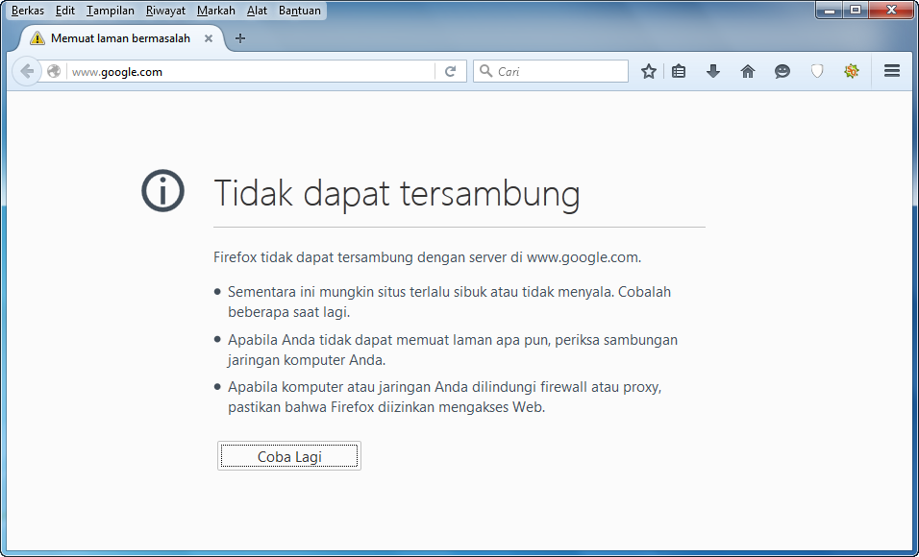Image resolution: width=919 pixels, height=557 pixels.
Task: Open the Alat menu
Action: tap(257, 11)
